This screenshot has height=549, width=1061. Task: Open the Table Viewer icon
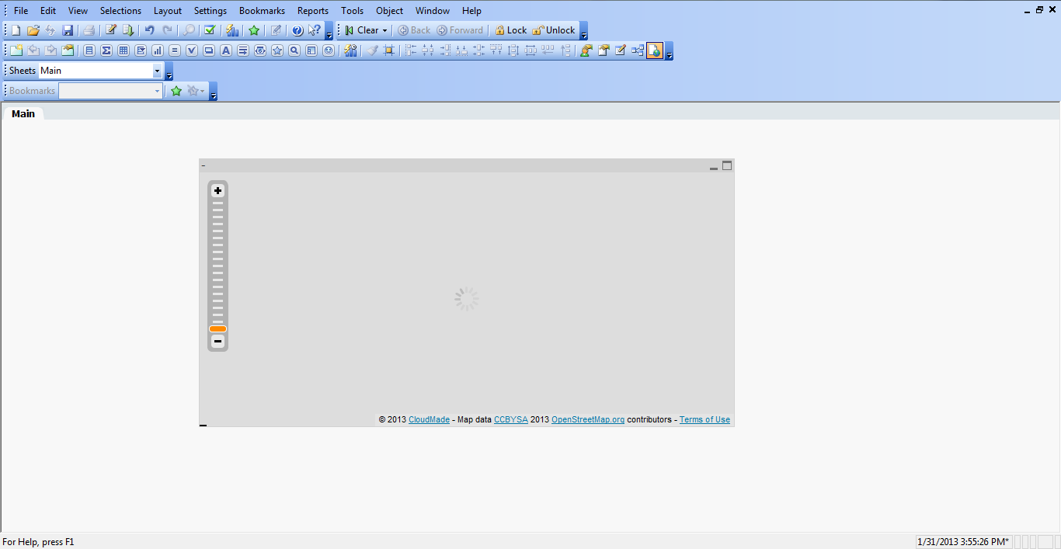coord(637,50)
